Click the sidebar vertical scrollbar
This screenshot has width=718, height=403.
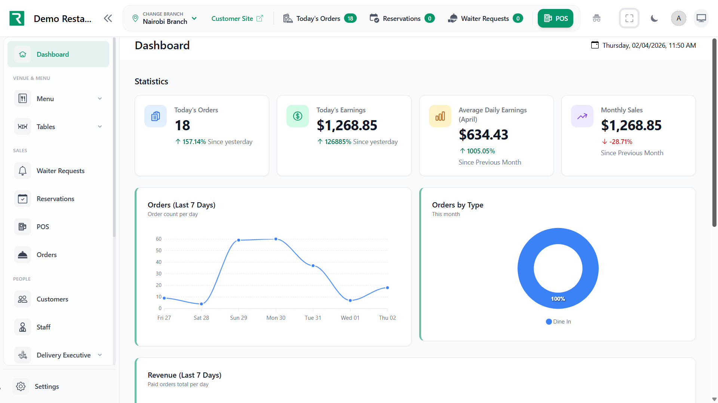(114, 137)
